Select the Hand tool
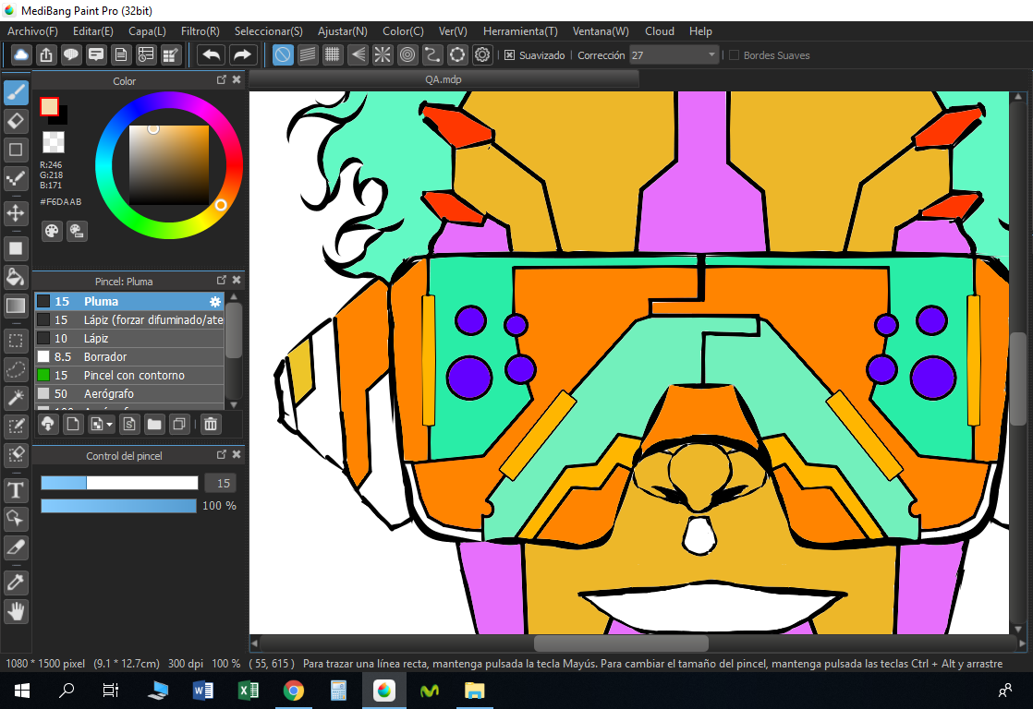1033x709 pixels. click(x=16, y=611)
